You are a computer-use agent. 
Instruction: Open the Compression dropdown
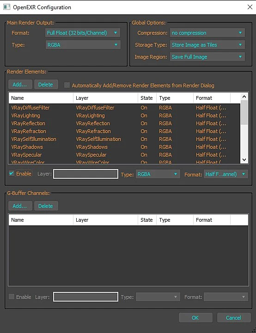point(207,33)
